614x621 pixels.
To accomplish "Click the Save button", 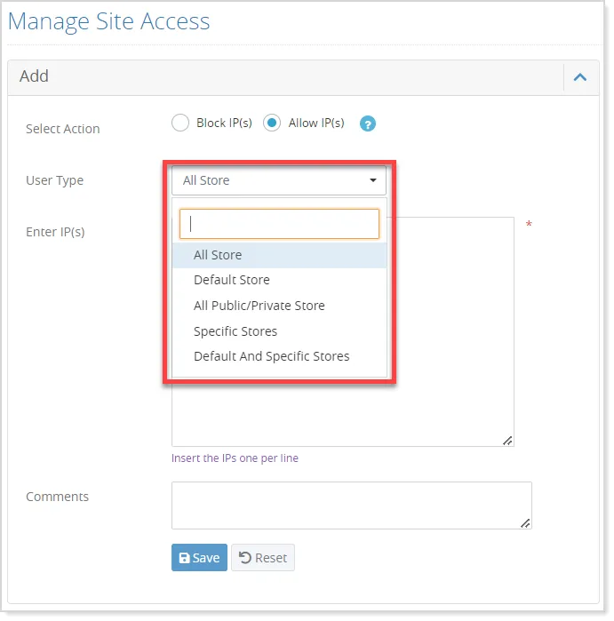I will point(199,558).
